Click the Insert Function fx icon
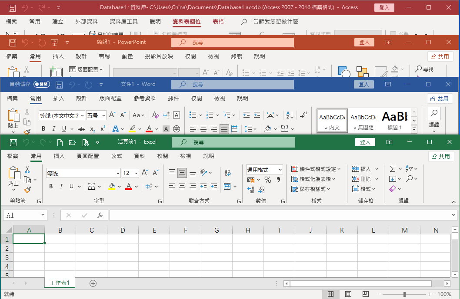Image resolution: width=460 pixels, height=299 pixels. point(100,215)
